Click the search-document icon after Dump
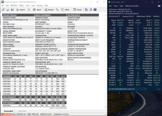This screenshot has width=162, height=116. click(x=86, y=10)
